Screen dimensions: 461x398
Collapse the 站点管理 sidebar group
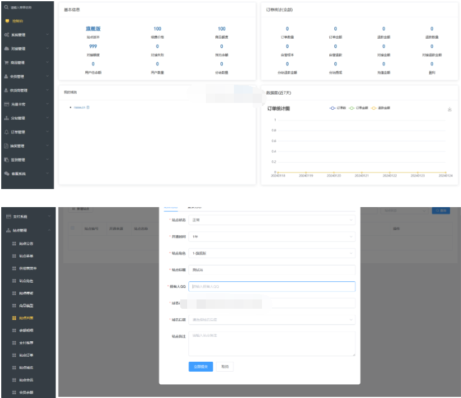pos(28,230)
